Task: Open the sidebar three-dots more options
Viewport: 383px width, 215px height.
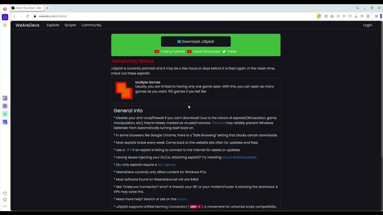Action: click(x=5, y=206)
